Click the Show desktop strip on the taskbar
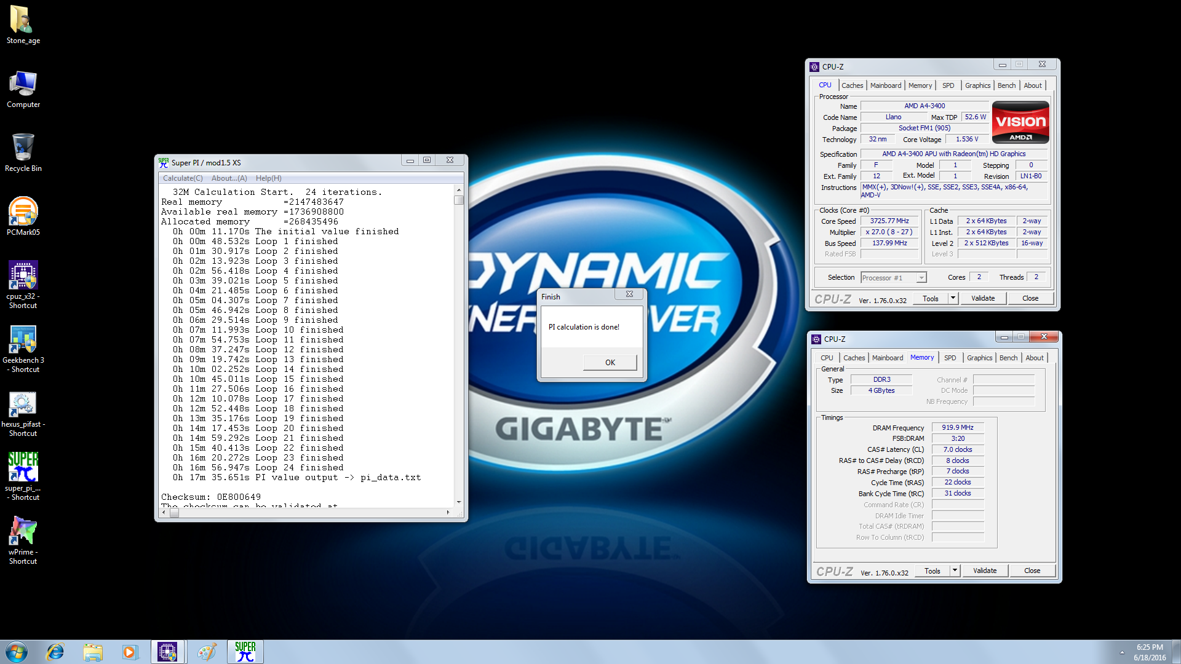The height and width of the screenshot is (664, 1181). coord(1176,652)
